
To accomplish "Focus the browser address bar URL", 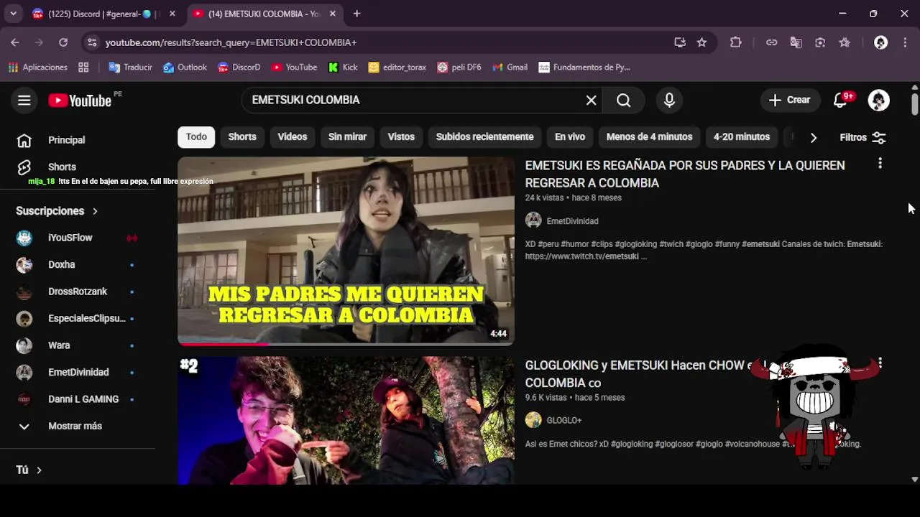I will pyautogui.click(x=231, y=42).
